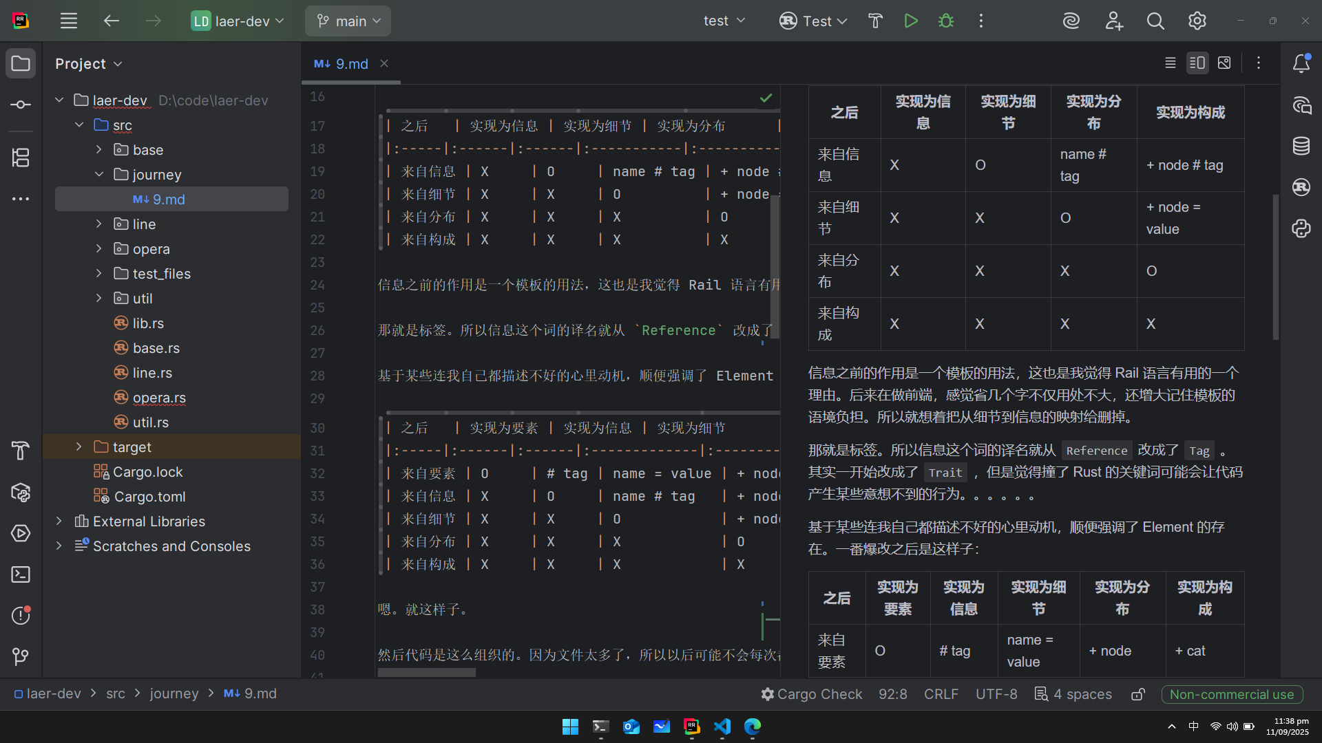This screenshot has width=1322, height=743.
Task: Open the main hamburger menu
Action: pyautogui.click(x=69, y=21)
